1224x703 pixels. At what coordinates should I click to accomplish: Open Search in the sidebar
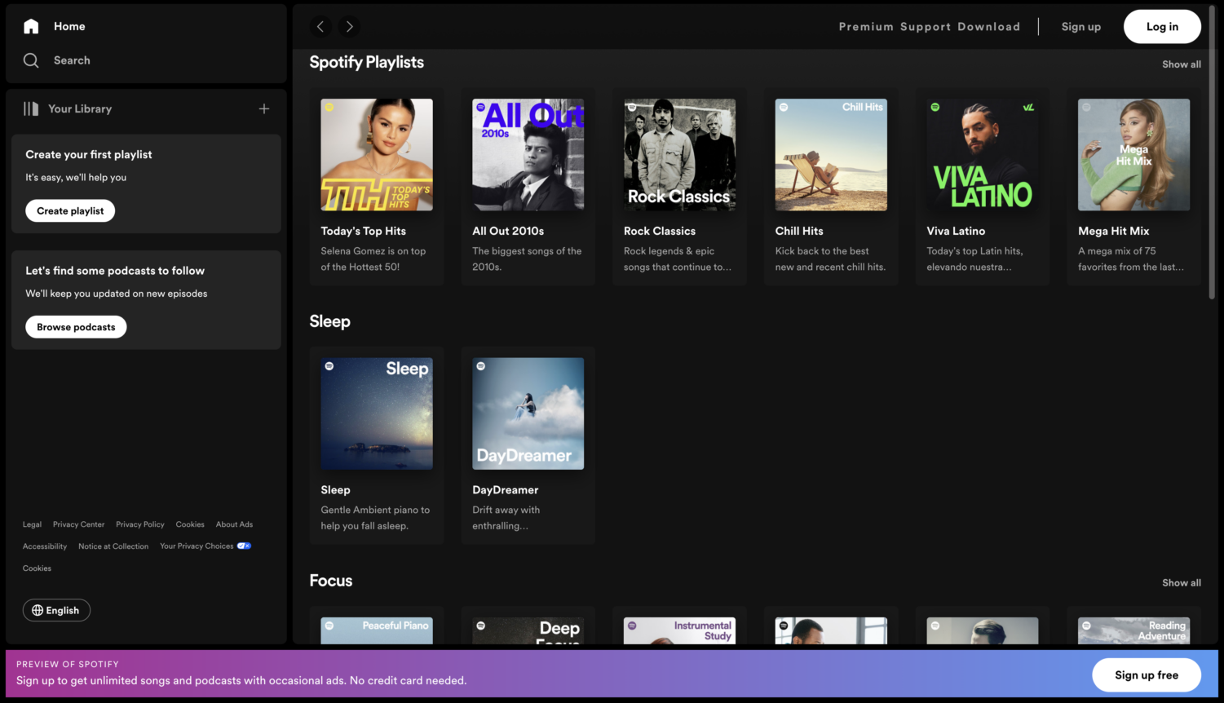click(x=72, y=60)
